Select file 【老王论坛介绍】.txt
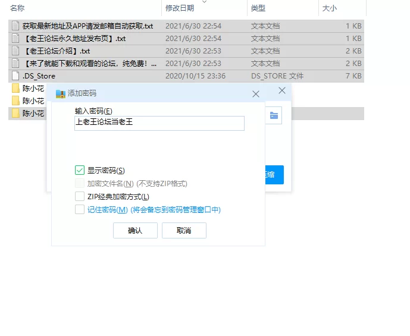Image resolution: width=410 pixels, height=336 pixels. [186, 51]
